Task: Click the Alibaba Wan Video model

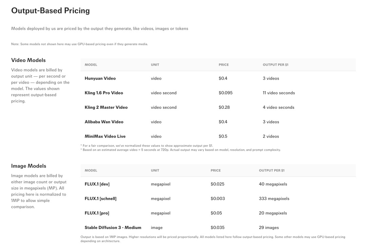Action: click(104, 122)
